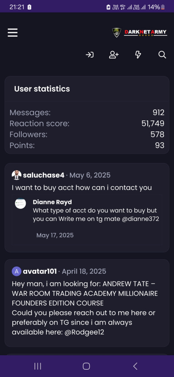Screen dimensions: 174x377
Task: Open Dianne Rayd's avatar image
Action: (20, 203)
